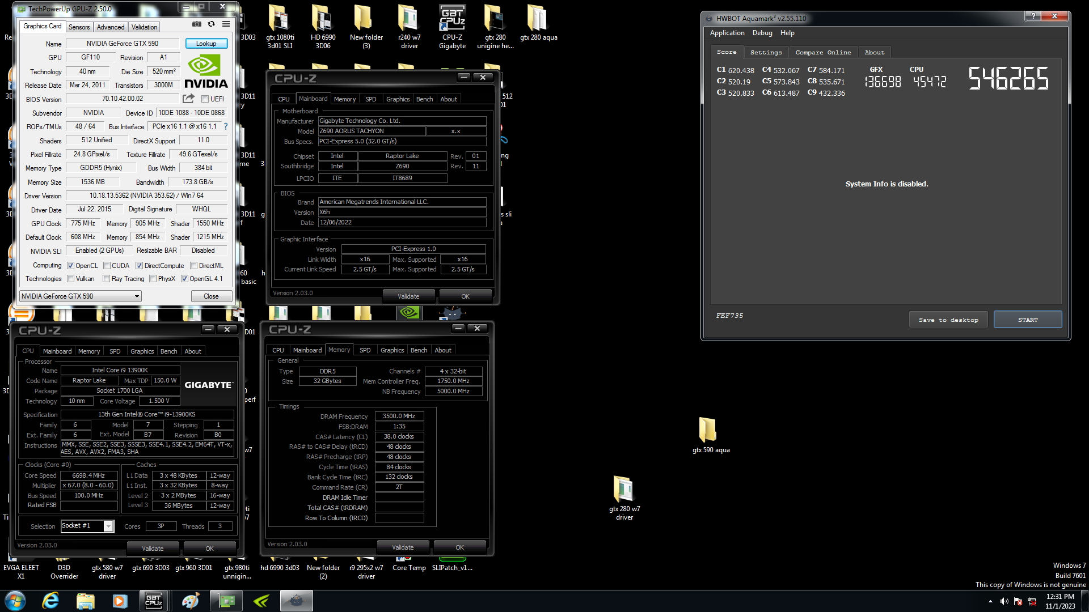Open Windows Media Player from the taskbar
The height and width of the screenshot is (612, 1089).
(x=120, y=601)
